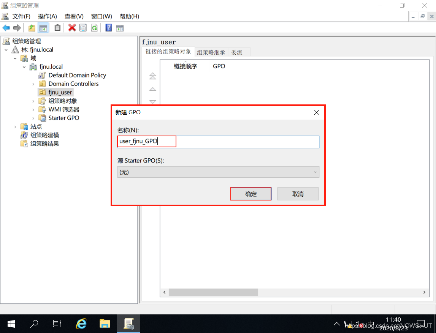The image size is (436, 333).
Task: Open File Explorer from the taskbar
Action: pyautogui.click(x=105, y=324)
